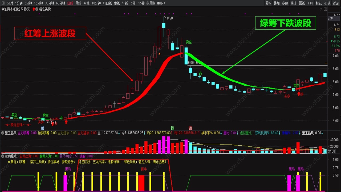This screenshot has height=192, width=341.
Task: Click the 获利比例%: 63.40 value
Action: (266, 133)
